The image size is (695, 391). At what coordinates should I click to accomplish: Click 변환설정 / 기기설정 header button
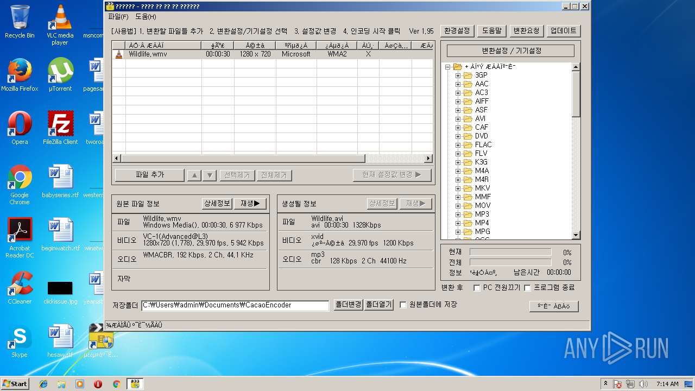coord(510,51)
